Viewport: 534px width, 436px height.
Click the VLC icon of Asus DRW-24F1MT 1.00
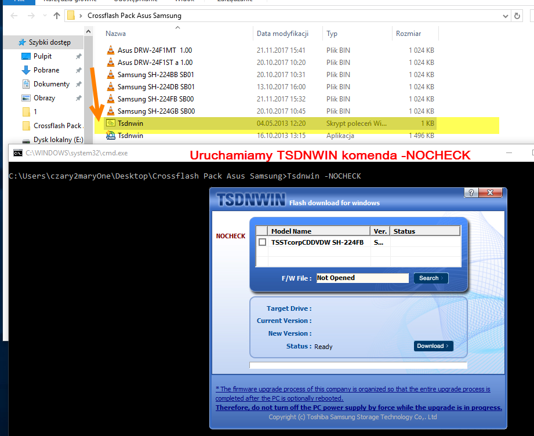point(111,50)
